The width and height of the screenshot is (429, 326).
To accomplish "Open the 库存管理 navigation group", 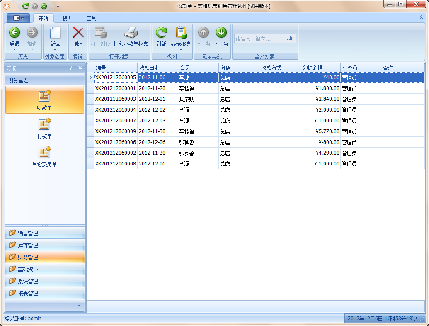I will tap(45, 245).
